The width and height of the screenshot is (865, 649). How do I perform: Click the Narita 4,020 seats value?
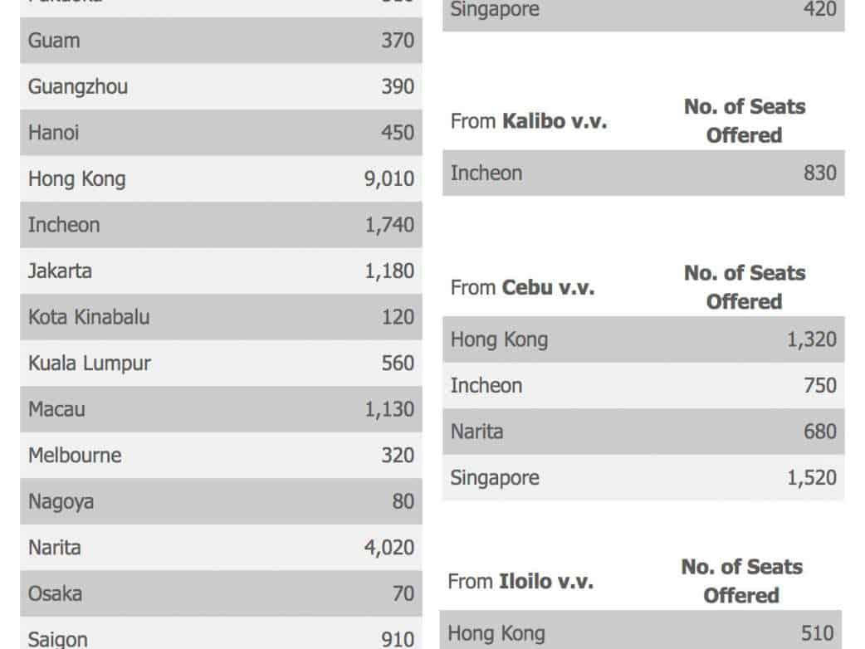pos(389,548)
